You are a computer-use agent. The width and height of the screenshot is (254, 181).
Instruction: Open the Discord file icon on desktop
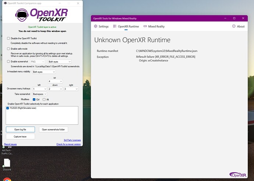click(x=7, y=165)
